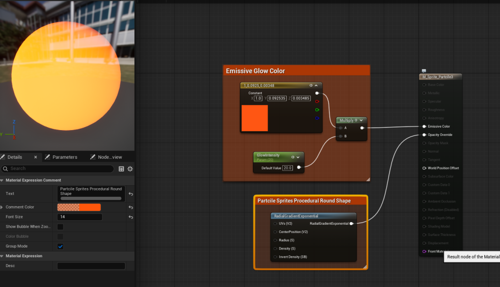
Task: Open the Comment Color swatch picker
Action: point(79,207)
